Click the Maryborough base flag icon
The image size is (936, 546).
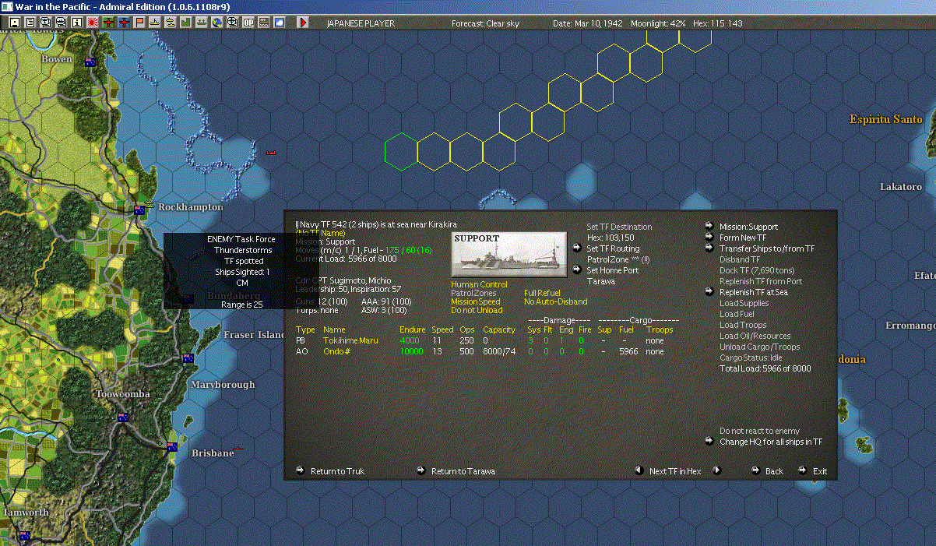[188, 358]
